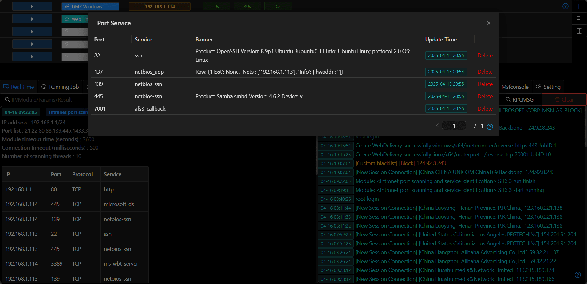The width and height of the screenshot is (587, 284).
Task: Expand the third session row arrow
Action: click(32, 31)
